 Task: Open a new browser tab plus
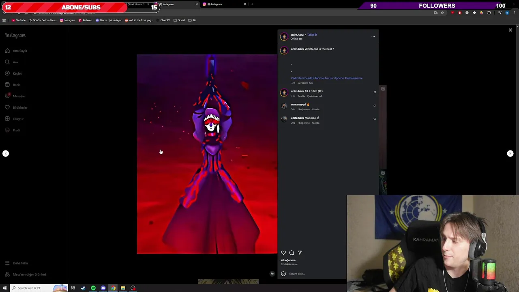coord(252,4)
